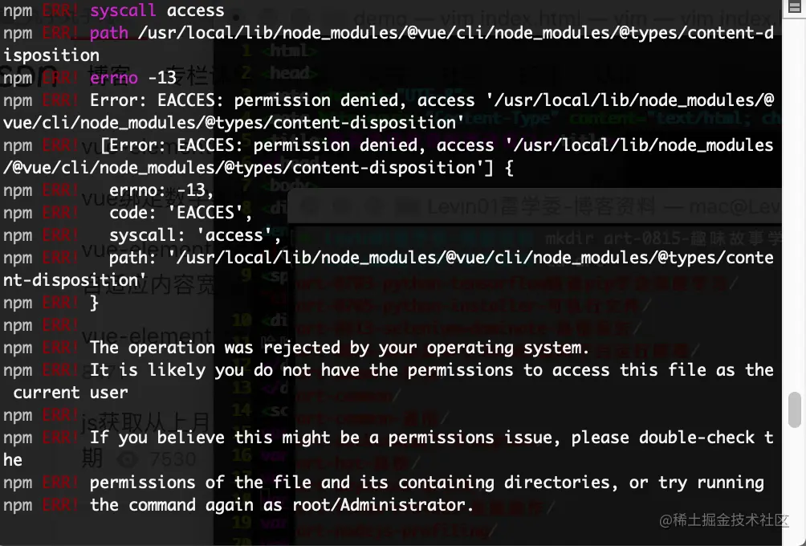Click the "errno: -13," object property line

coord(161,190)
